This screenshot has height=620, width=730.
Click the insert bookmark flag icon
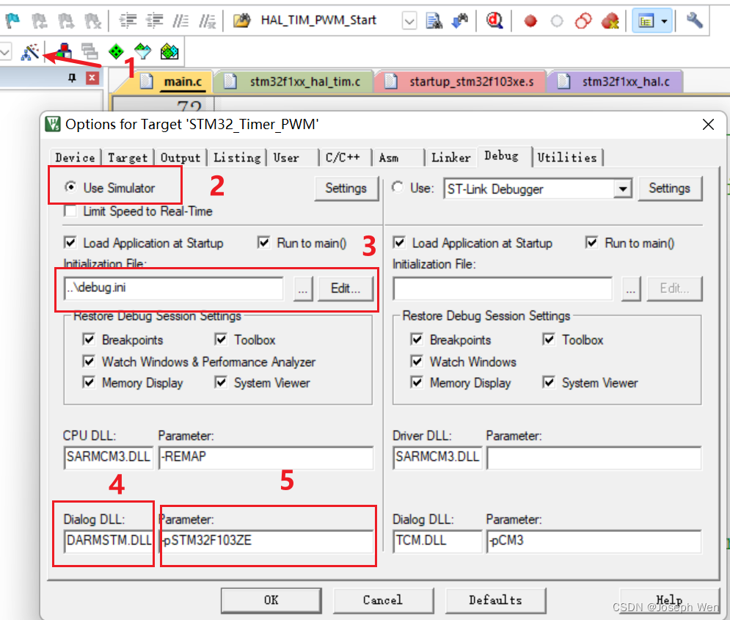13,20
